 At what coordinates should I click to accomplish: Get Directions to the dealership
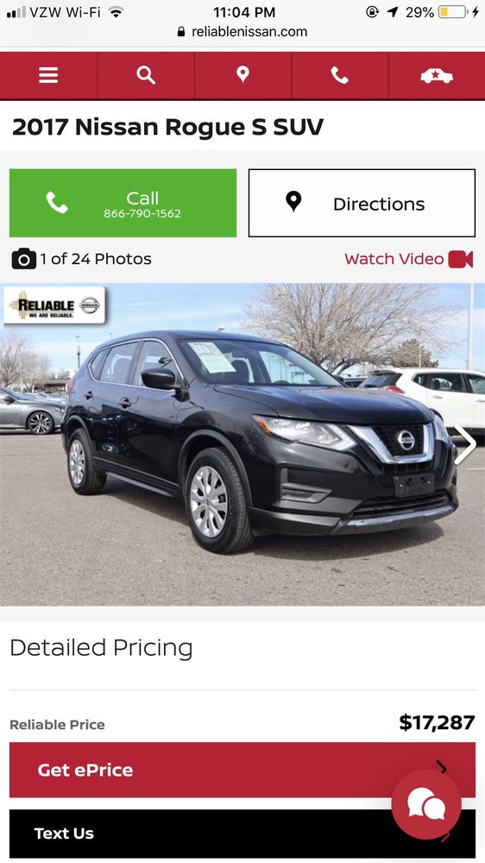[362, 203]
